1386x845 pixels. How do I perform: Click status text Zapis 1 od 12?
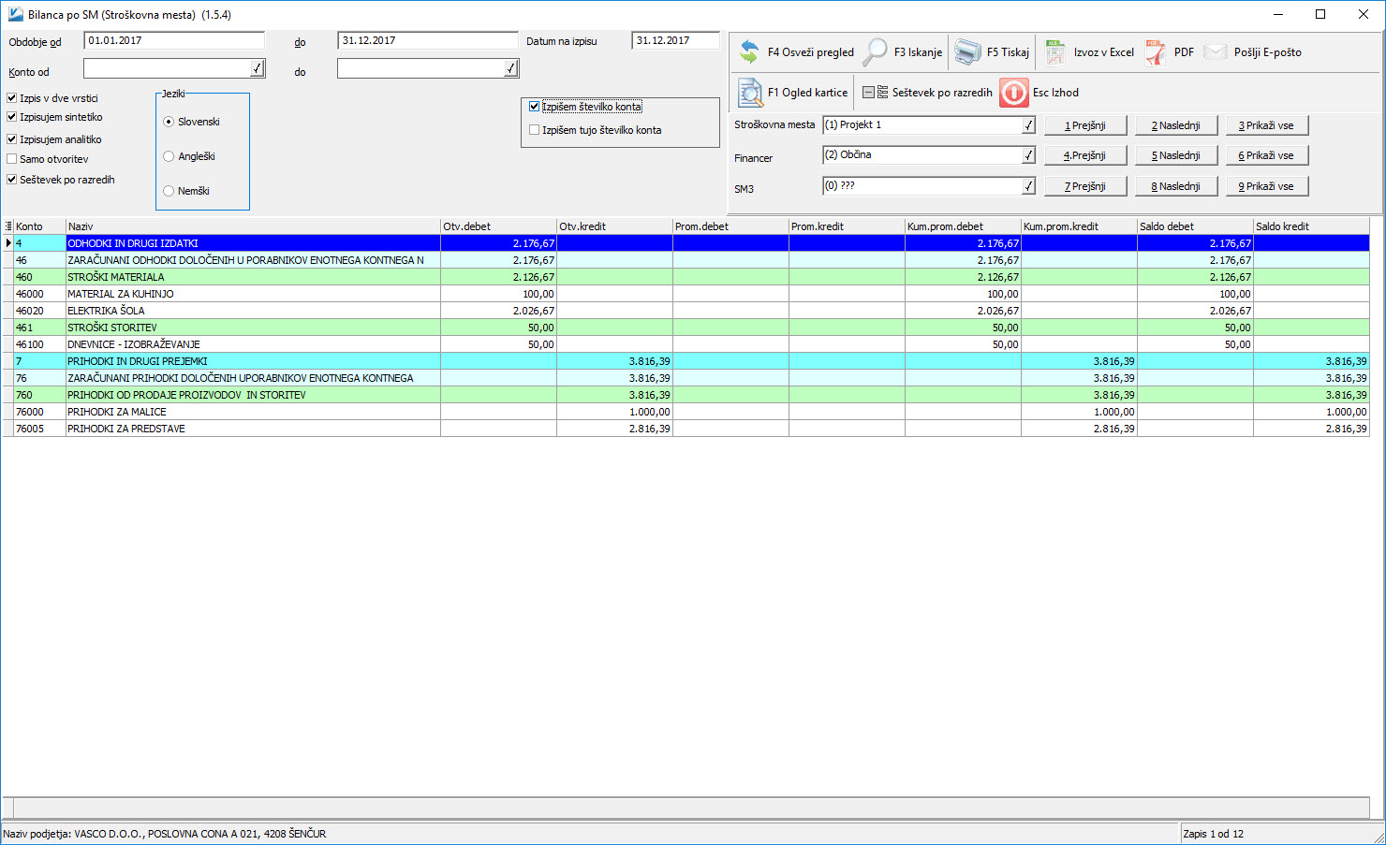(x=1213, y=834)
